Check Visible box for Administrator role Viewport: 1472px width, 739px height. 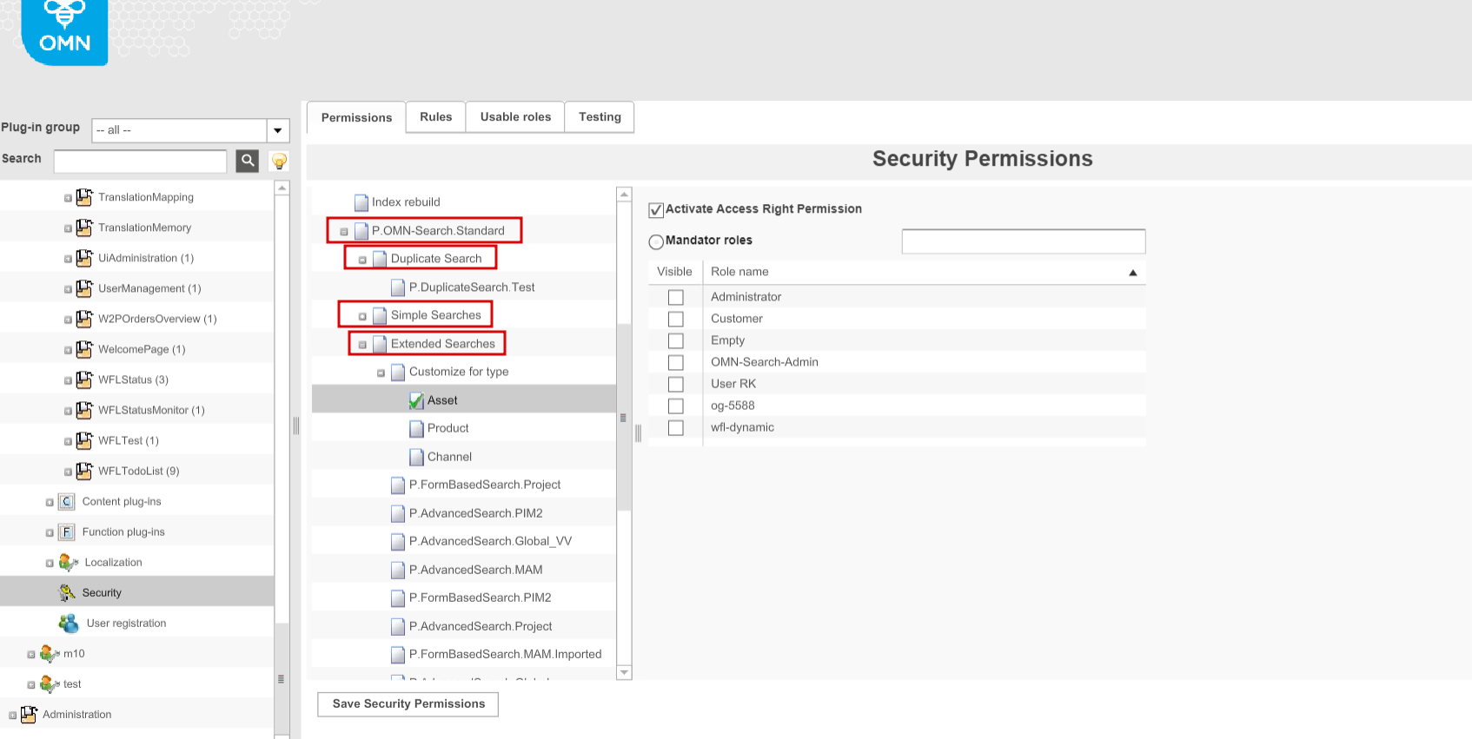click(x=675, y=297)
